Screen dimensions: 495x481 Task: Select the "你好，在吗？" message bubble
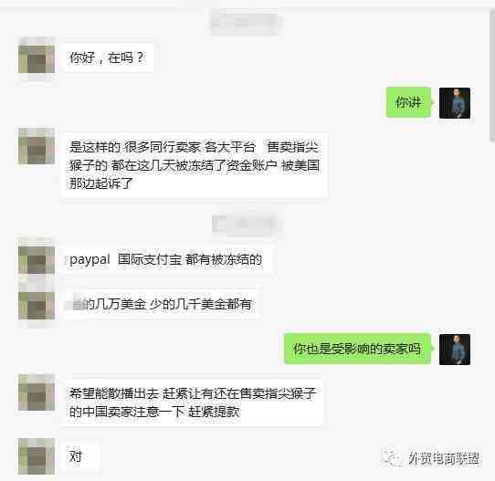(108, 58)
